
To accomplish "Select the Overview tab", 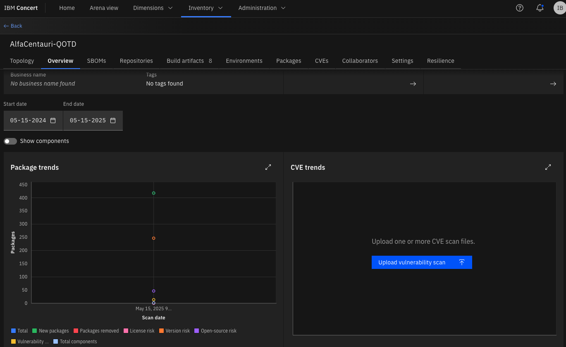I will [x=60, y=61].
